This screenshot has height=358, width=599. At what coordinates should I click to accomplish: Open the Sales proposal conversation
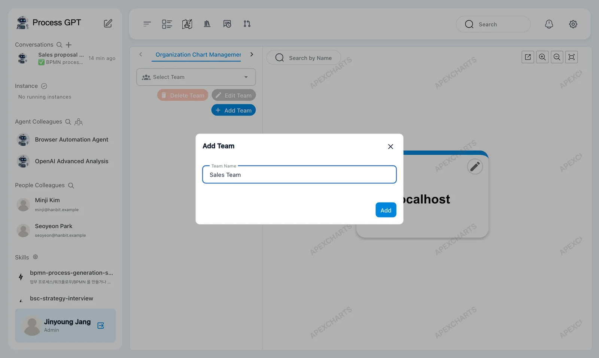tap(65, 58)
